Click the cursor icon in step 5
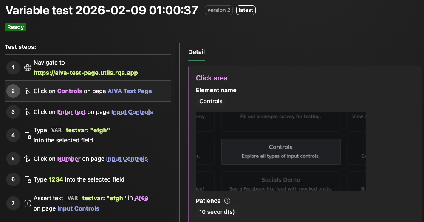 tap(27, 159)
